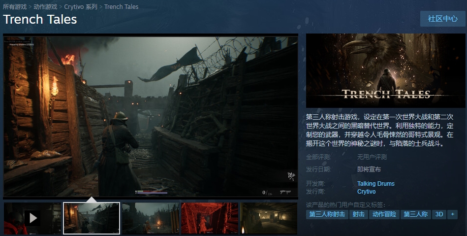Open the 社区中心 button
The image size is (467, 236).
pyautogui.click(x=442, y=19)
